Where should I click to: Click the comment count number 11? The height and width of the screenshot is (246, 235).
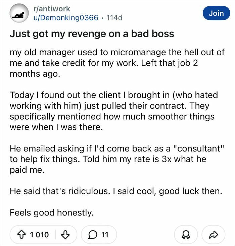[105, 234]
